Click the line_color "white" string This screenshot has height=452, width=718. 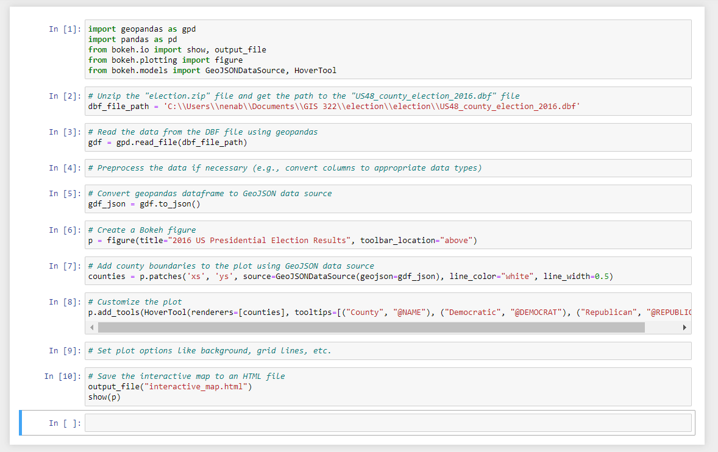[x=517, y=277]
